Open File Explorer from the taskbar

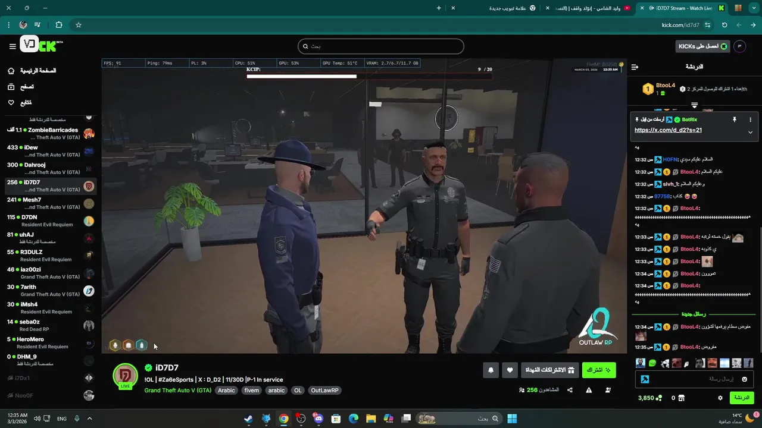[x=371, y=418]
